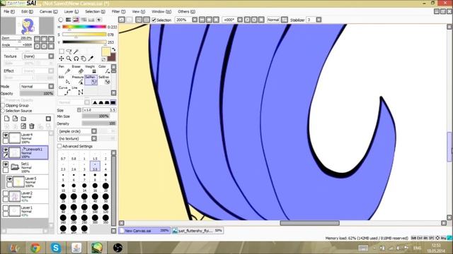Open the layer Mode dropdown
This screenshot has width=453, height=254.
pos(51,86)
